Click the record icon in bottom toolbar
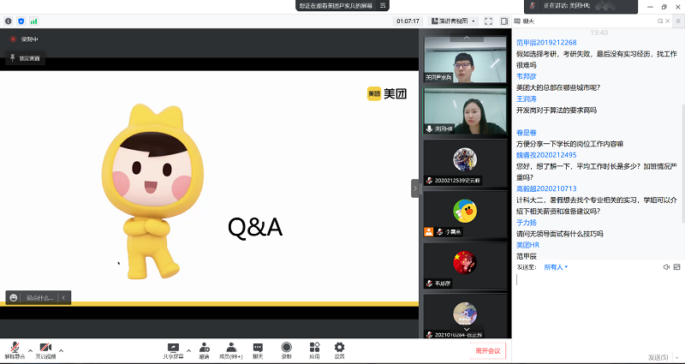This screenshot has width=685, height=364. coord(286,348)
